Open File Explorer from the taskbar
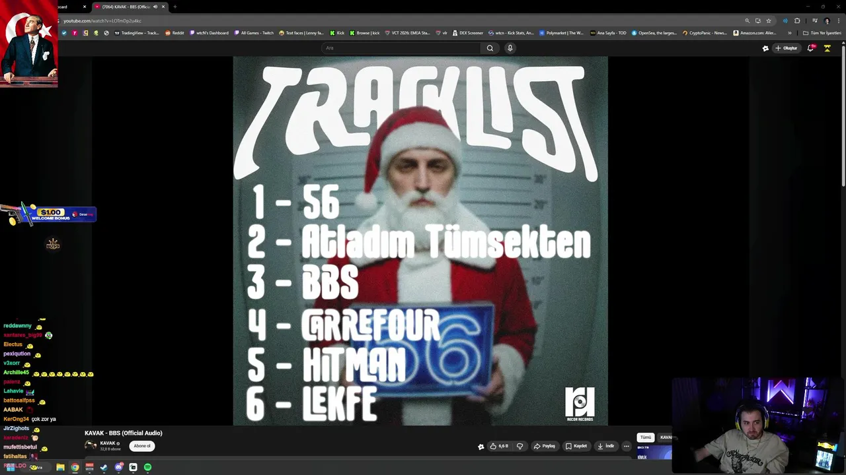The width and height of the screenshot is (846, 475). click(x=60, y=467)
